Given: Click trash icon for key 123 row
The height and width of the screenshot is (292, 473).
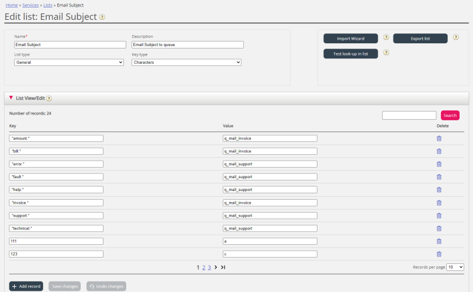Looking at the screenshot, I should [x=439, y=254].
